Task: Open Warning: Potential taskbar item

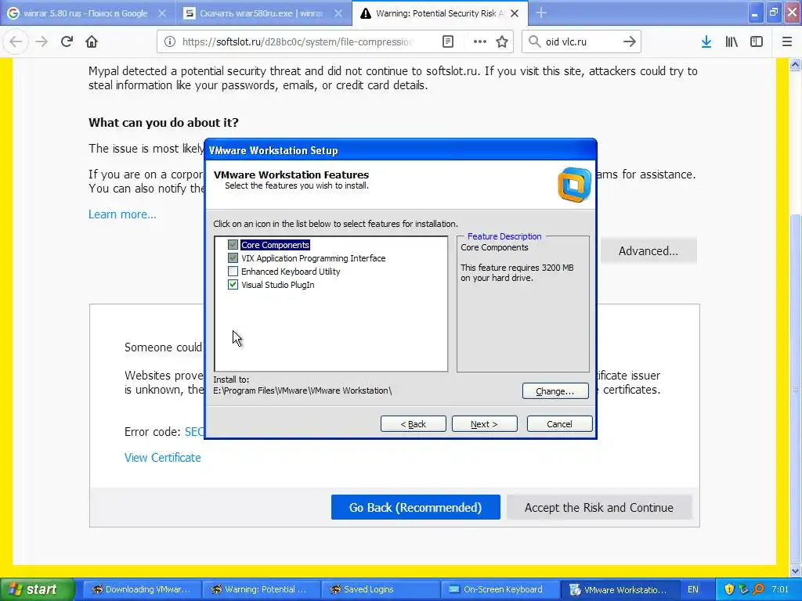Action: pos(260,589)
